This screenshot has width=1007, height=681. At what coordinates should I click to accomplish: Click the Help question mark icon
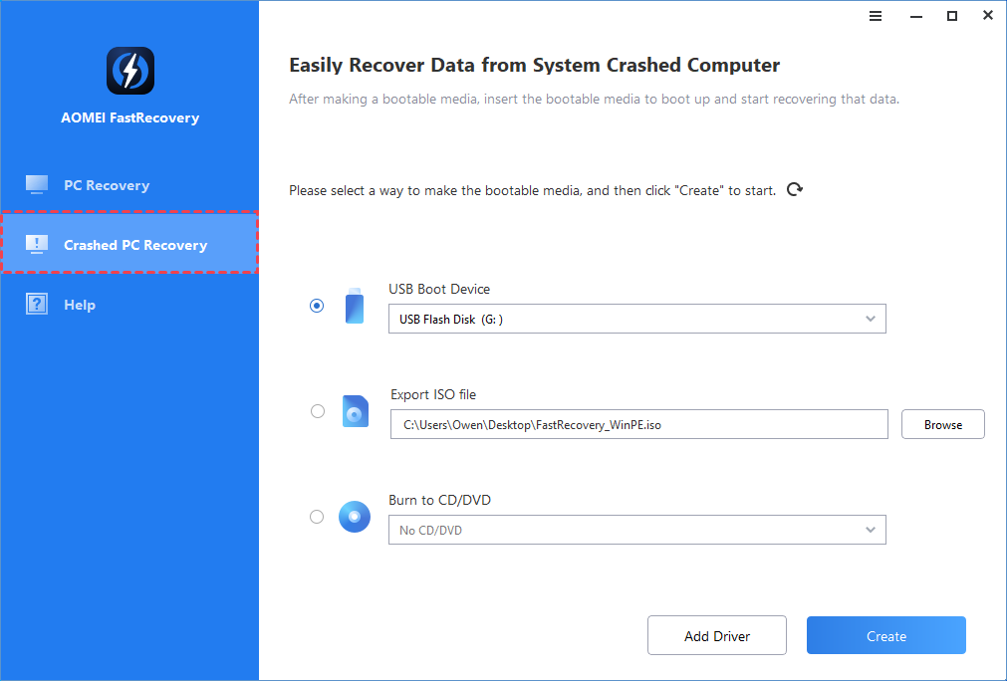(x=36, y=304)
